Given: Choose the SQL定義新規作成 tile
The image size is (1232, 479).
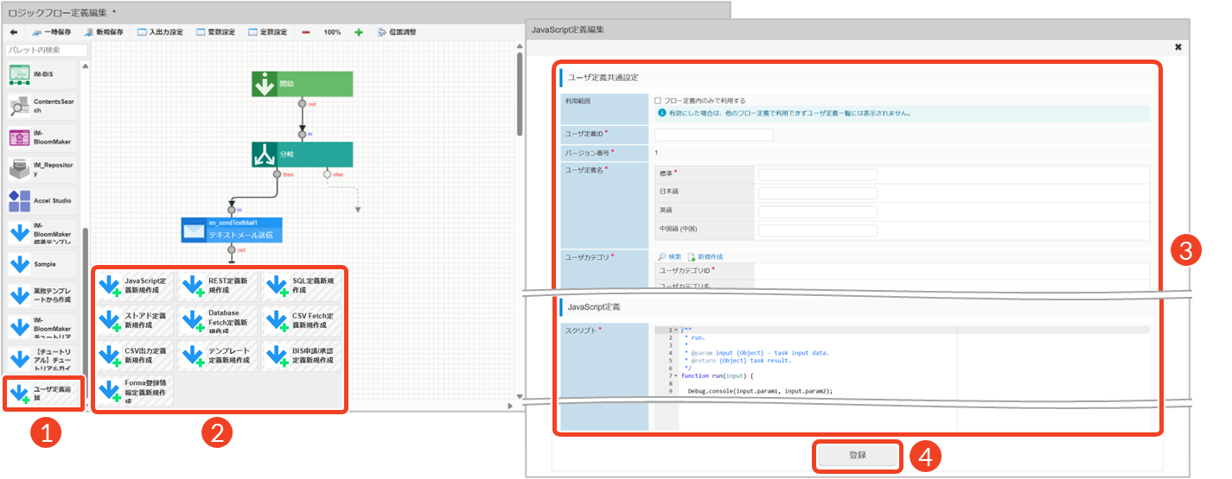Looking at the screenshot, I should click(303, 286).
